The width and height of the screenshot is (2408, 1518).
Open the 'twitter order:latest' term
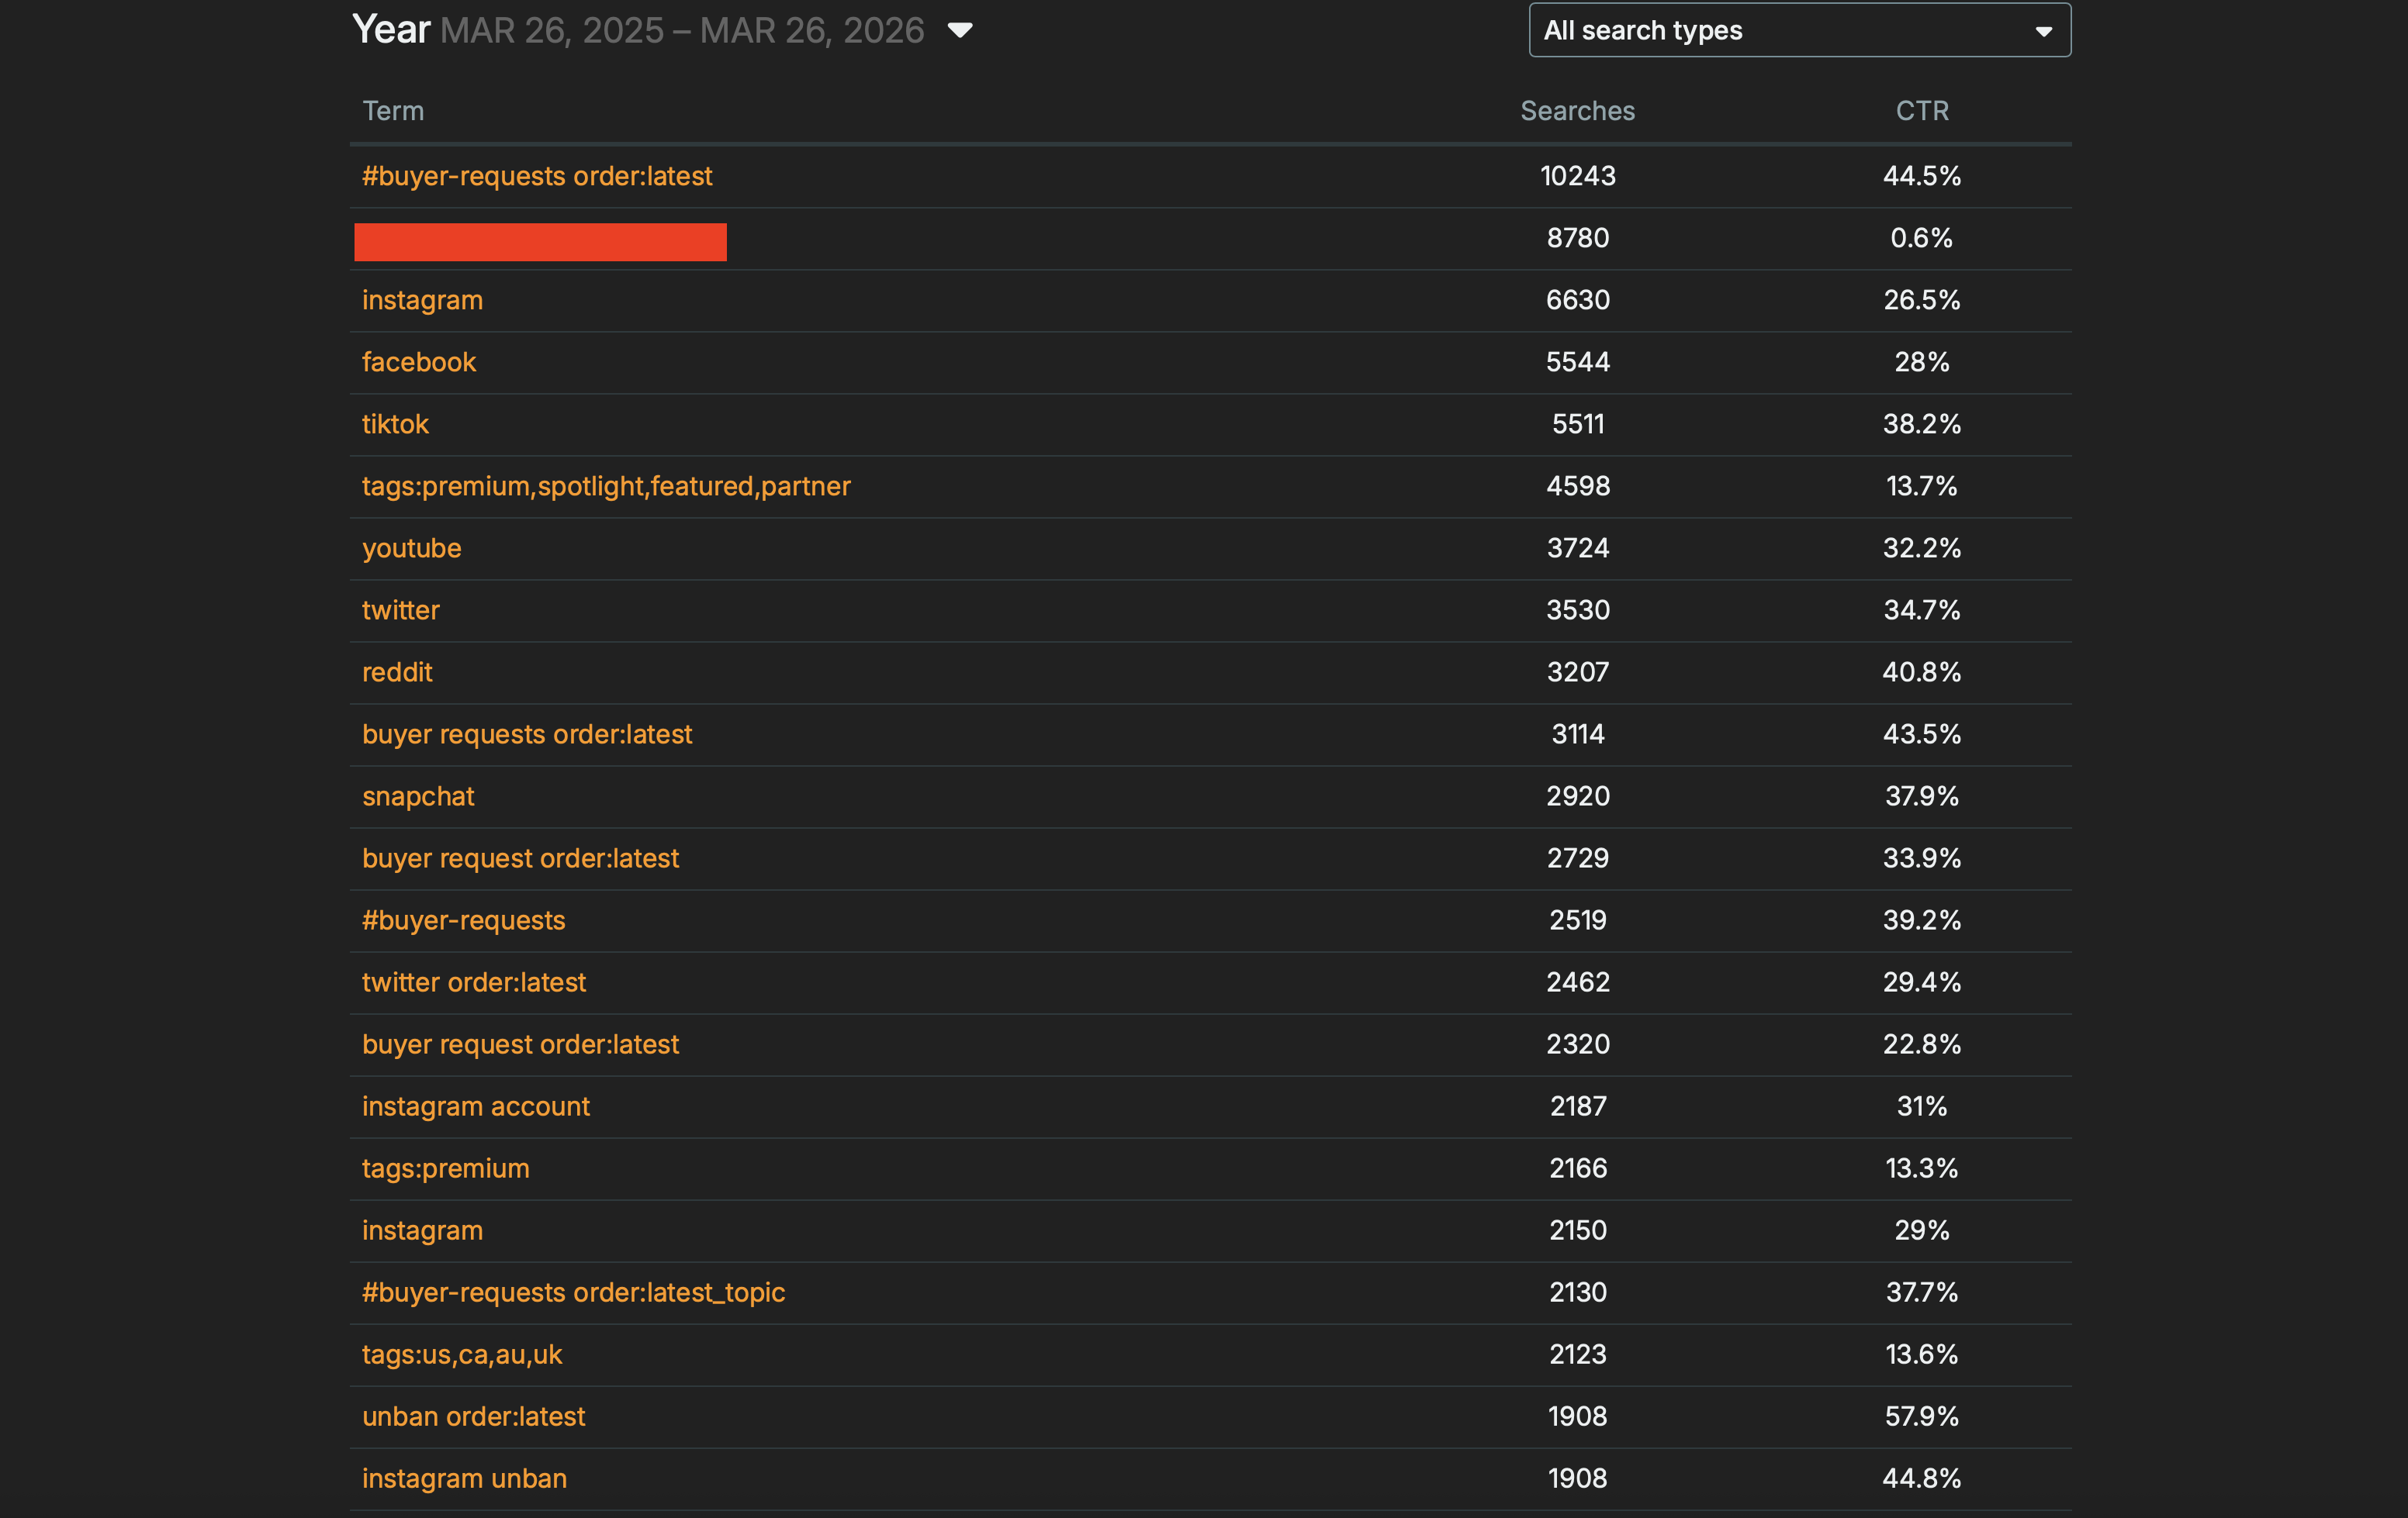(474, 982)
